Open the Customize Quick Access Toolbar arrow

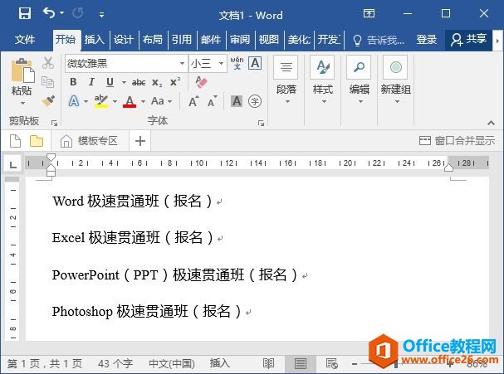[x=101, y=14]
